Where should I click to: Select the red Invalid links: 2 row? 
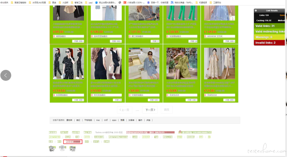(x=269, y=43)
